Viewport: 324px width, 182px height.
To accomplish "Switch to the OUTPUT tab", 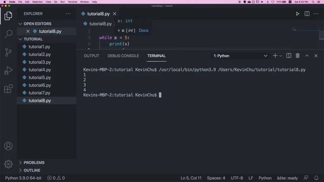I will (91, 56).
